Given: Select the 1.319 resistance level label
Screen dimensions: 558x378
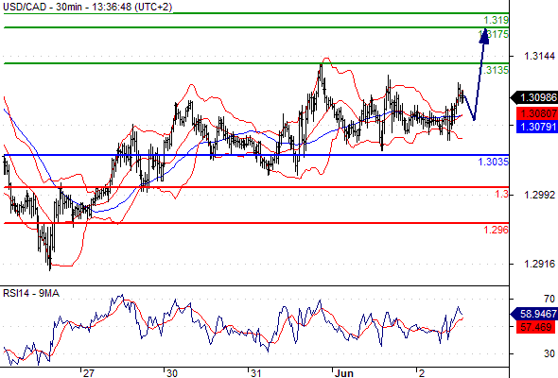Looking at the screenshot, I should click(x=496, y=20).
